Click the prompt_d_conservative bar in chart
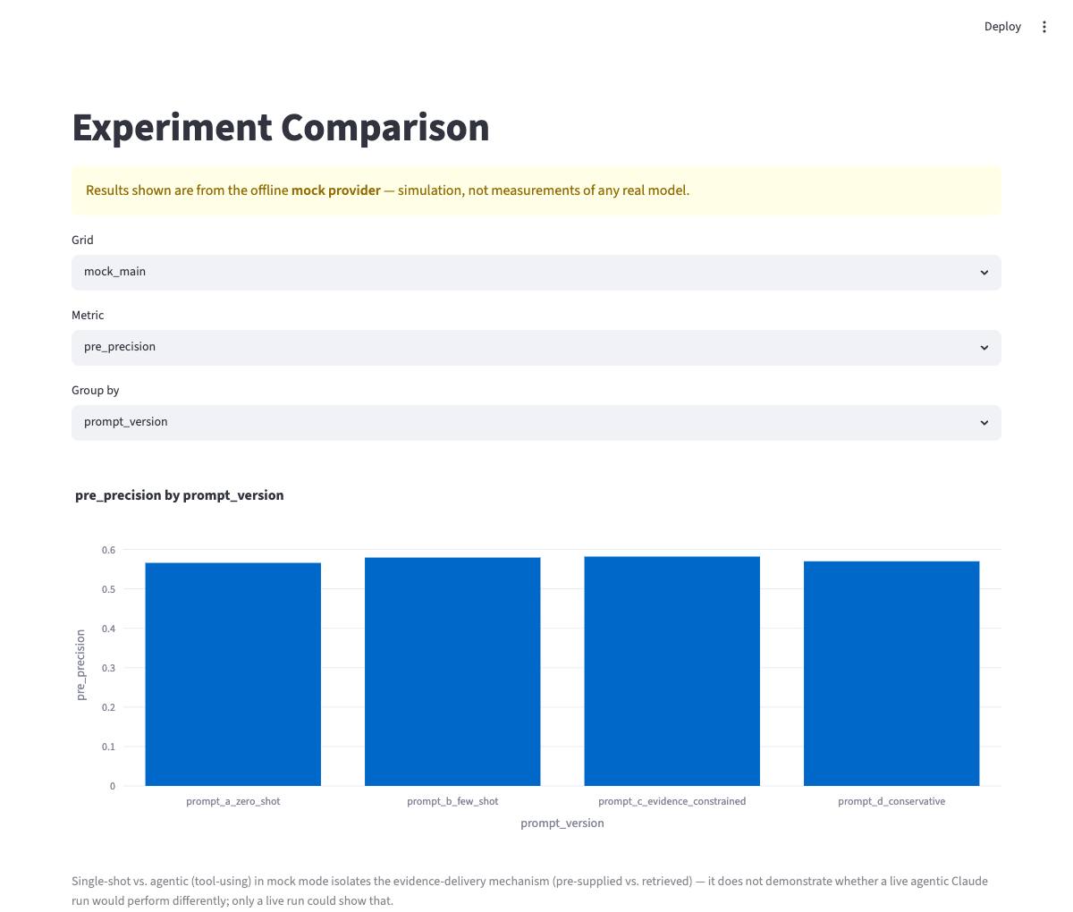 [x=891, y=673]
